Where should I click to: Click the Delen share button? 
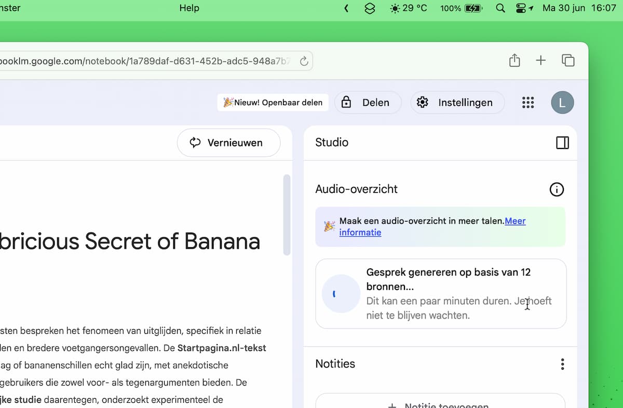tap(368, 103)
